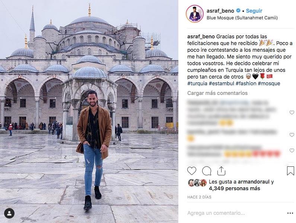Open asraf_beno's profile picture avatar

point(195,14)
